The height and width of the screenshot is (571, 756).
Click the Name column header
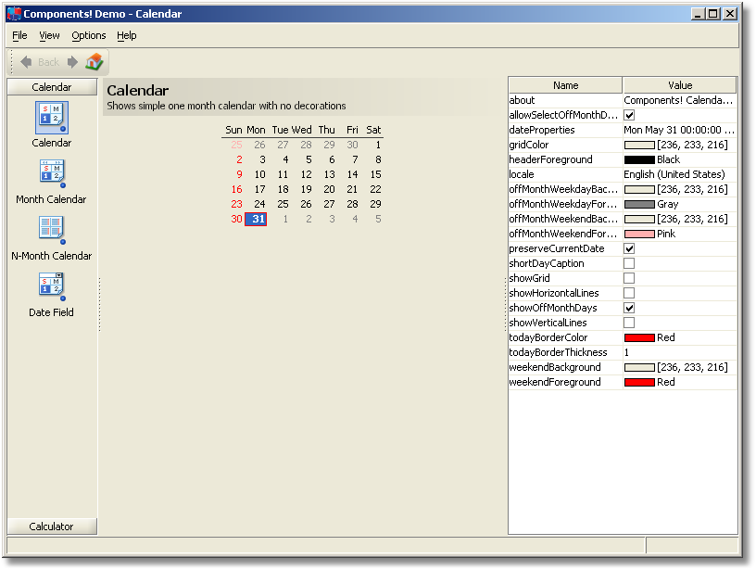pyautogui.click(x=565, y=85)
